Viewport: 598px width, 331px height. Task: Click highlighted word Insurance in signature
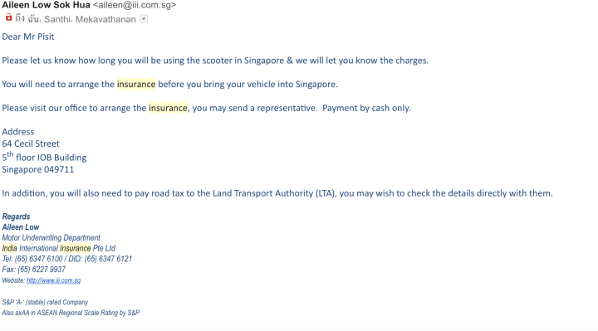75,248
